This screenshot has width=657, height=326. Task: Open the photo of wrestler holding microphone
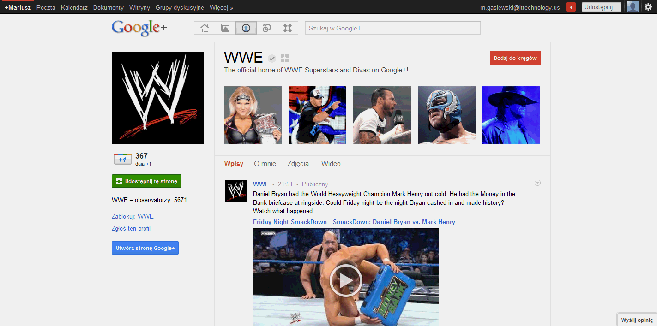[382, 115]
